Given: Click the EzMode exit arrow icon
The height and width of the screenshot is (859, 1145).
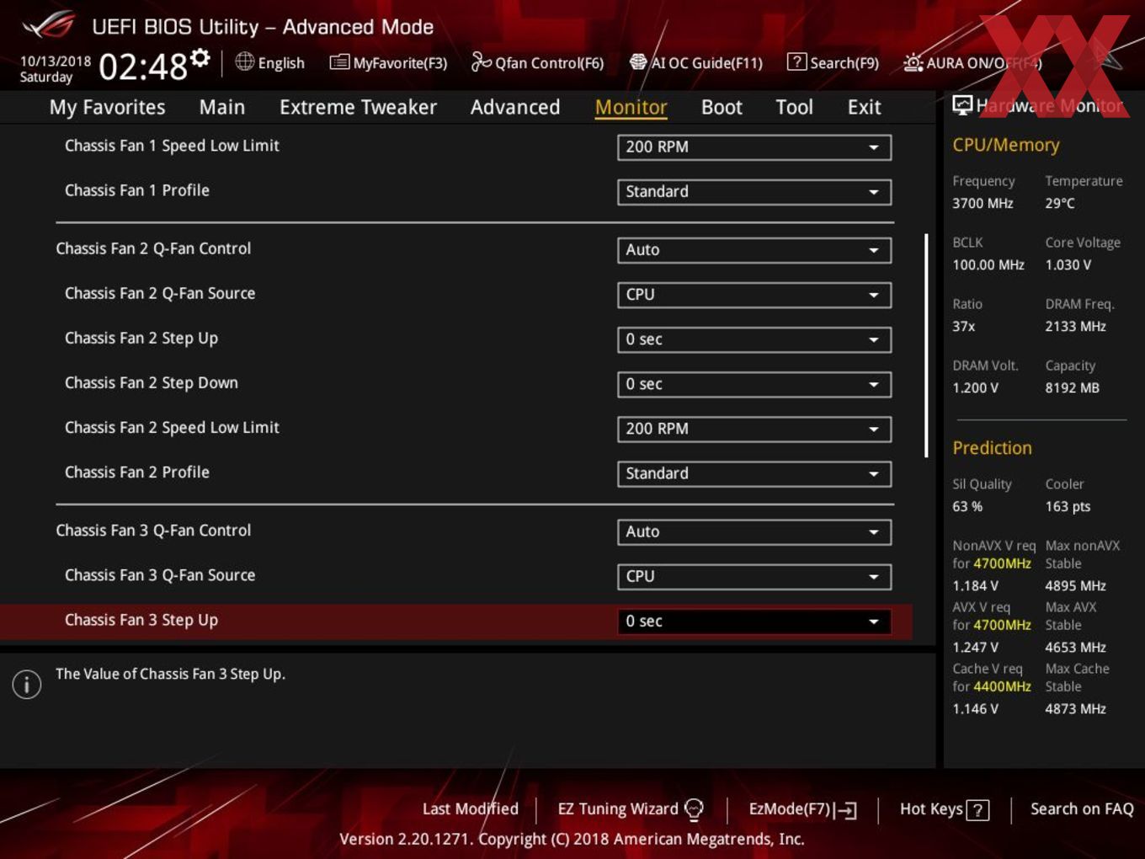Looking at the screenshot, I should [846, 810].
